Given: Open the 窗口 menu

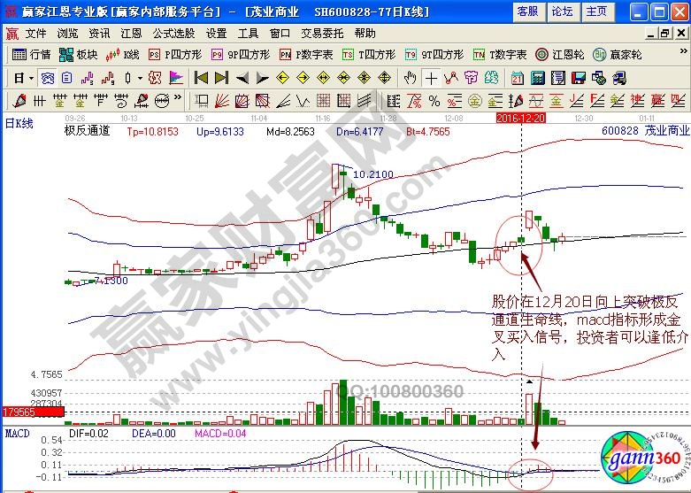Looking at the screenshot, I should coord(280,33).
